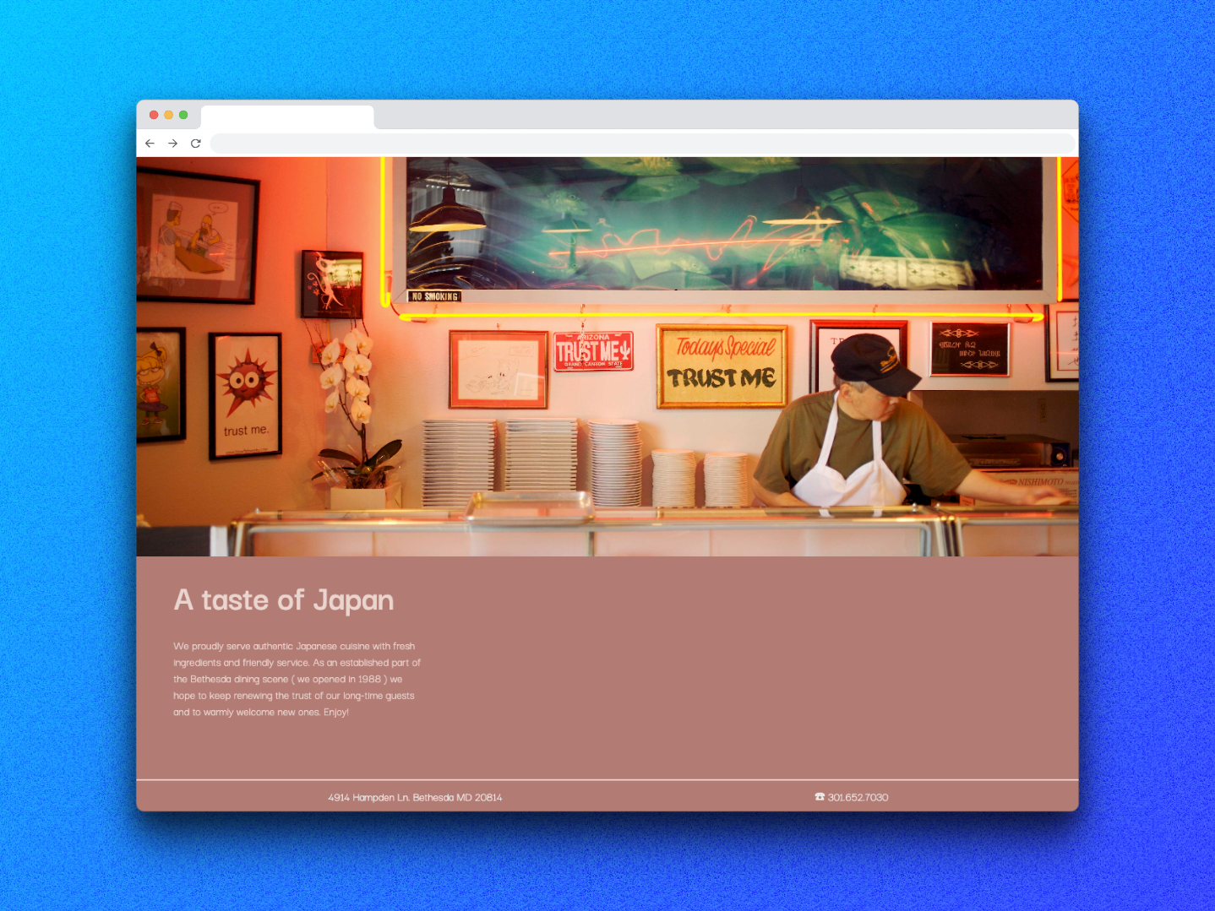Reload the page with the refresh icon
Screen dimensions: 1215x911
coord(196,144)
